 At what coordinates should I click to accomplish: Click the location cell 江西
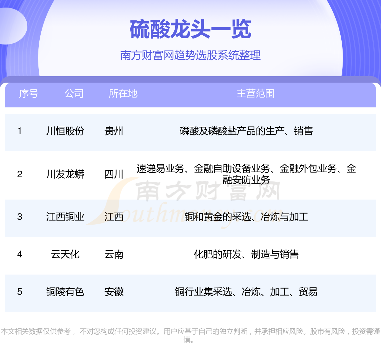coord(114,217)
